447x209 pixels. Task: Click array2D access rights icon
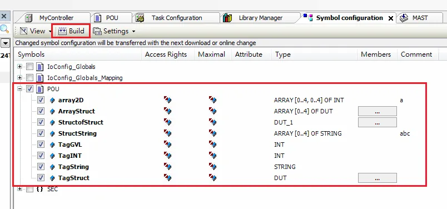tap(167, 100)
